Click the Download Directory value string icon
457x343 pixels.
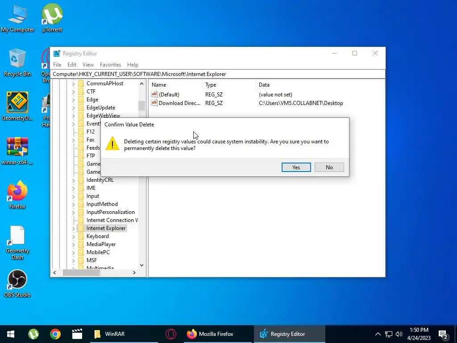(154, 103)
